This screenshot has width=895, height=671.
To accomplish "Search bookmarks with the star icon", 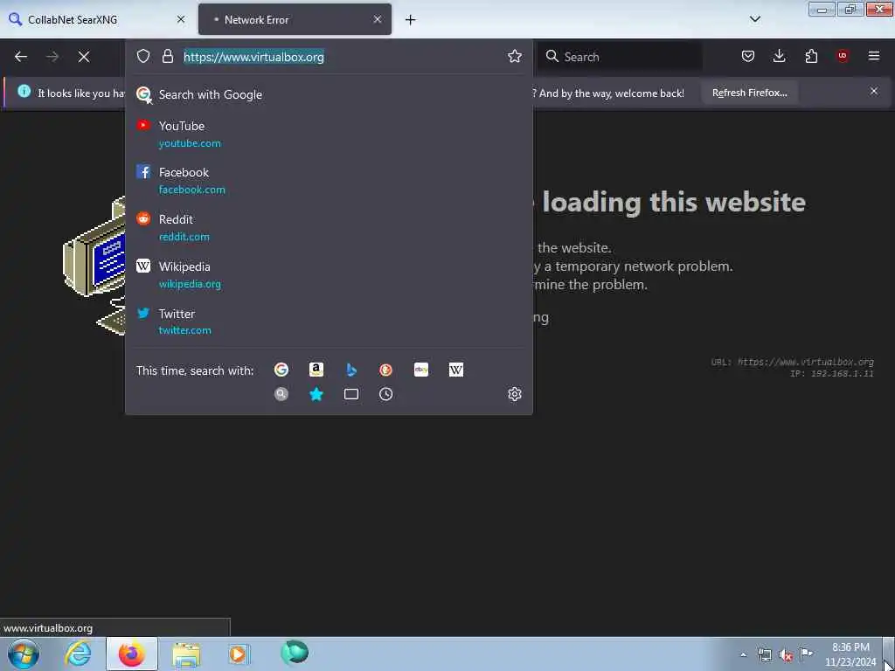I will coord(316,394).
